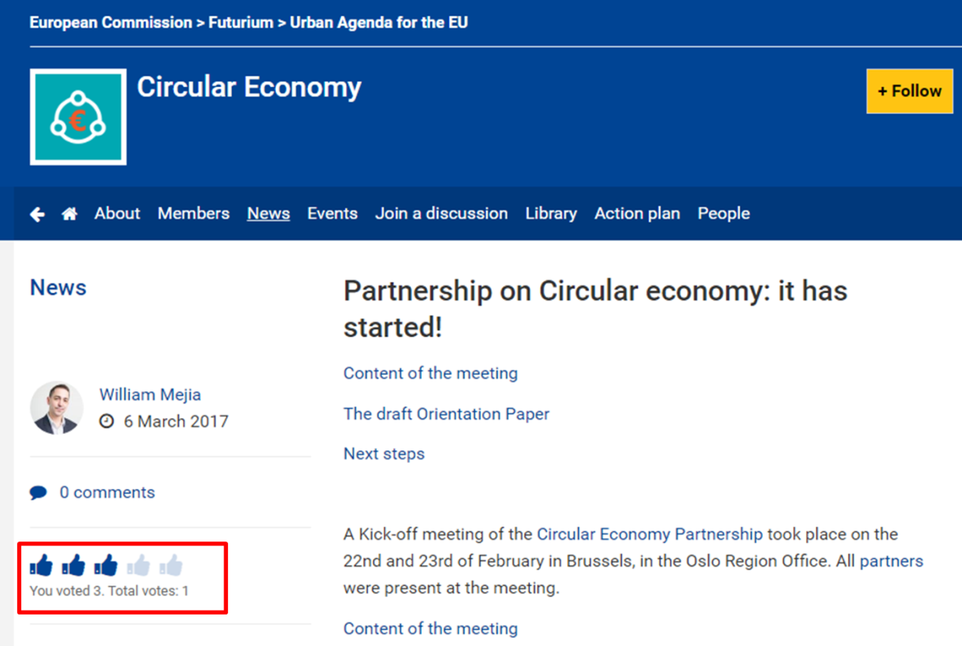
Task: Click the + Follow button
Action: point(909,91)
